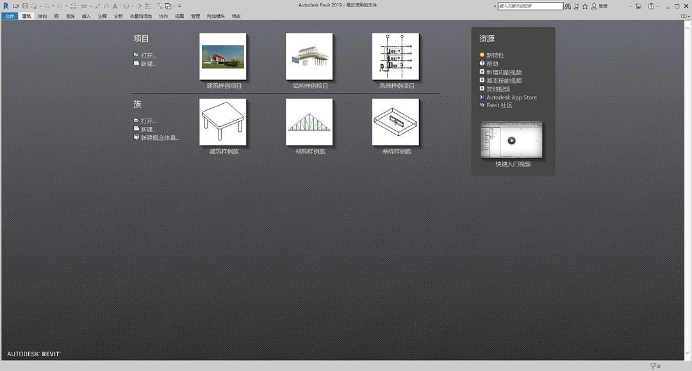Open the 文件 (File) menu tab
692x371 pixels.
pos(9,16)
